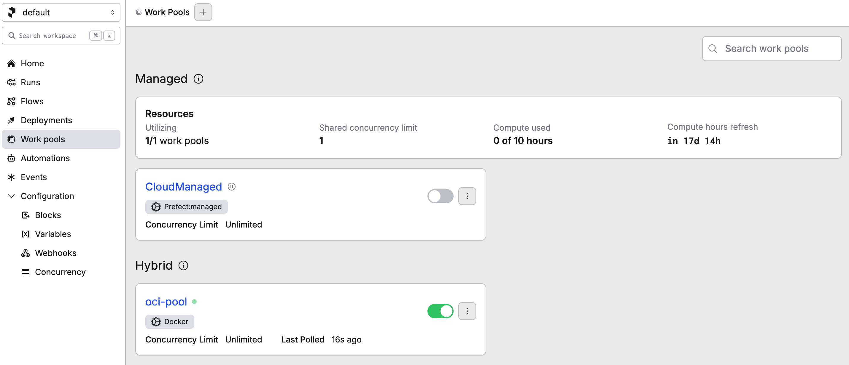Screen dimensions: 849x365
Task: Click the Prefect logo icon
Action: (x=12, y=12)
